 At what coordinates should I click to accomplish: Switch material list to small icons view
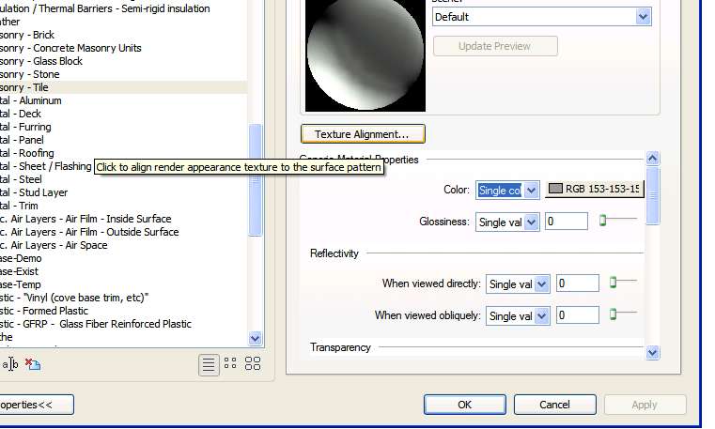[x=230, y=363]
